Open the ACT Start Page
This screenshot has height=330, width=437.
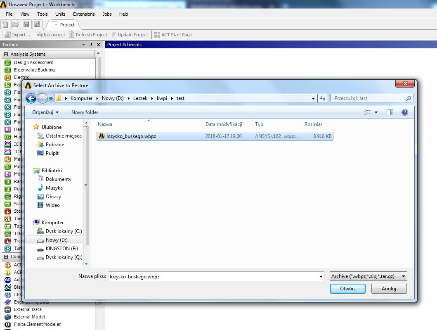[173, 35]
